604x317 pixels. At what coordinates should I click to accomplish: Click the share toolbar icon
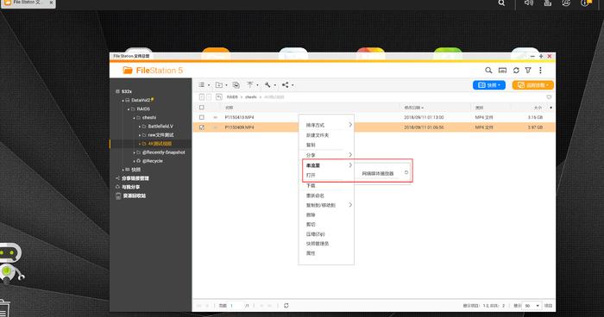(x=286, y=85)
